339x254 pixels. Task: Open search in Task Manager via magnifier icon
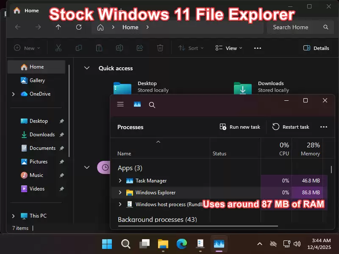[152, 105]
